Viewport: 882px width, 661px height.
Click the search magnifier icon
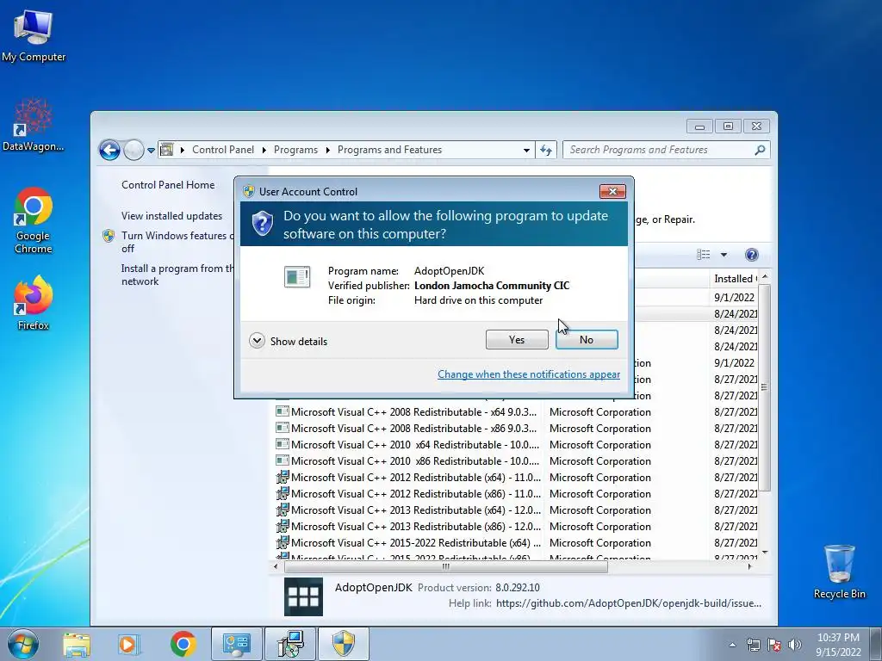click(760, 150)
